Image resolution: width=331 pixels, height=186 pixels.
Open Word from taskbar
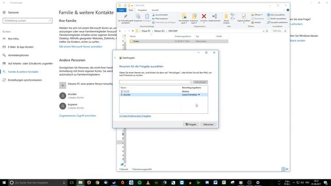point(215,182)
